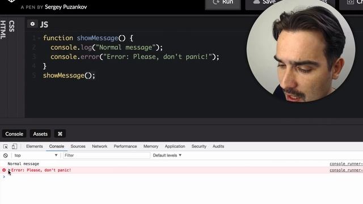Click the console.log code on line 2
Image resolution: width=363 pixels, height=204 pixels.
107,48
